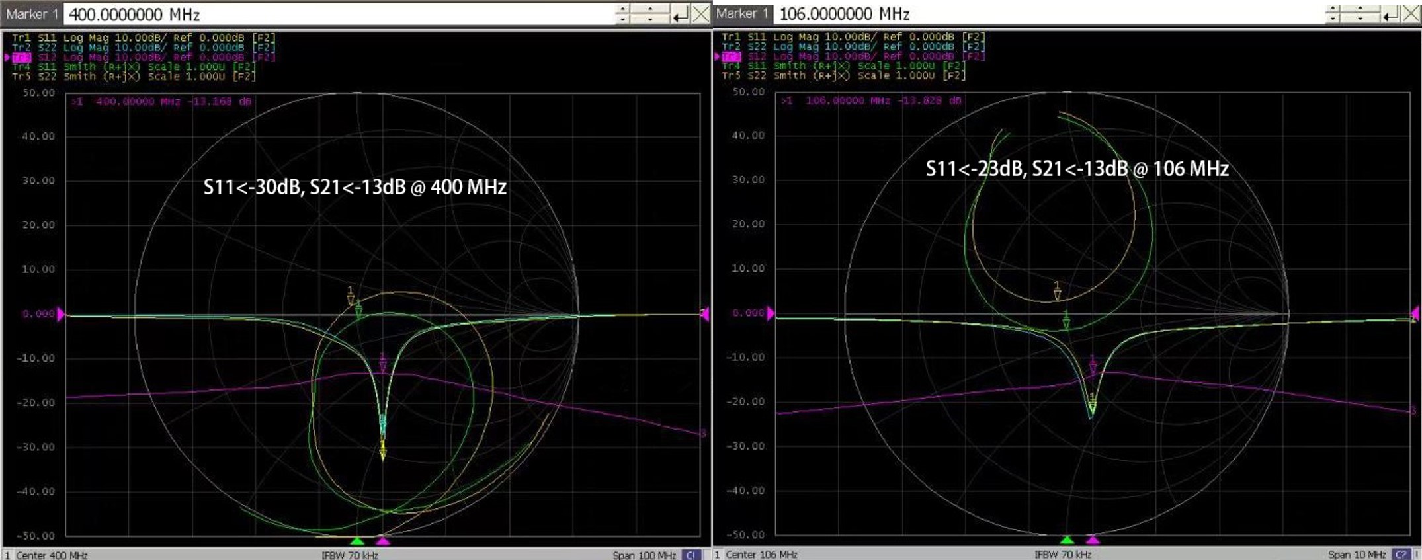Click Enter arrow beside 400 MHz marker field

pos(680,15)
